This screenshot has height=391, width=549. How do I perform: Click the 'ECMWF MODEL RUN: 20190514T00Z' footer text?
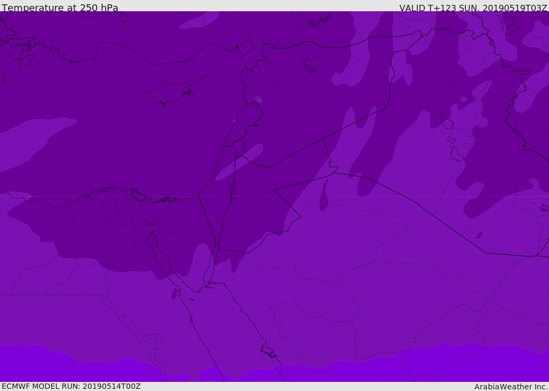tap(71, 386)
